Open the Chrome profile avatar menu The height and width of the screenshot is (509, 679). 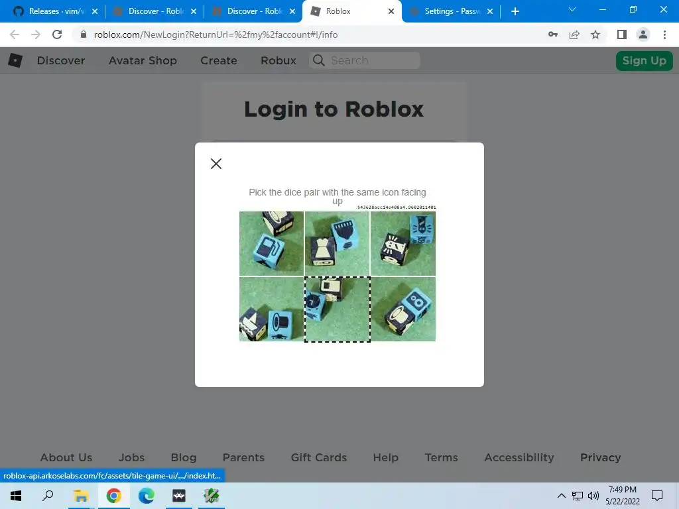tap(643, 34)
